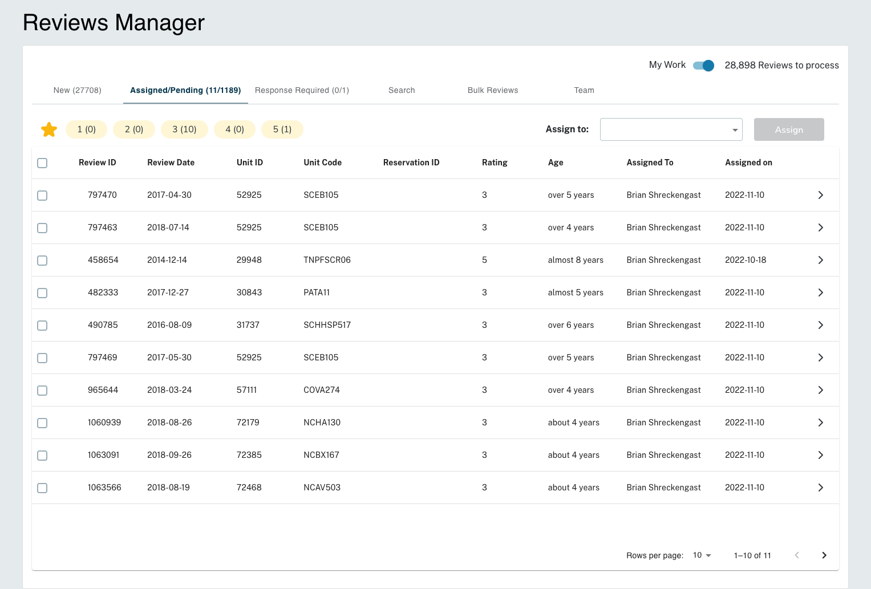Select Assigned/Pending (11/1189) tab

point(185,90)
